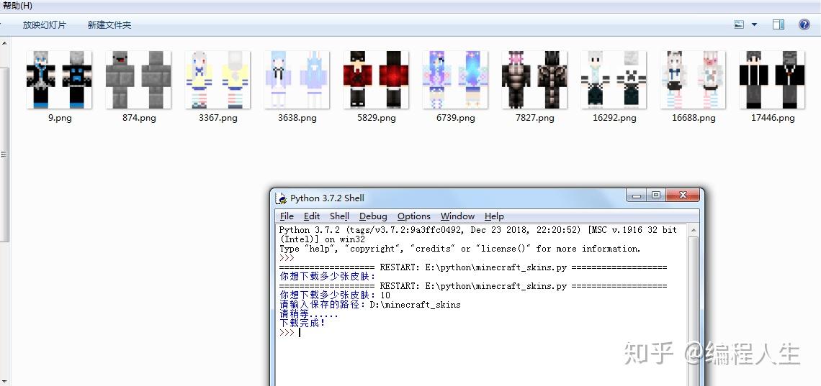Click the file name 16688.png

point(694,118)
